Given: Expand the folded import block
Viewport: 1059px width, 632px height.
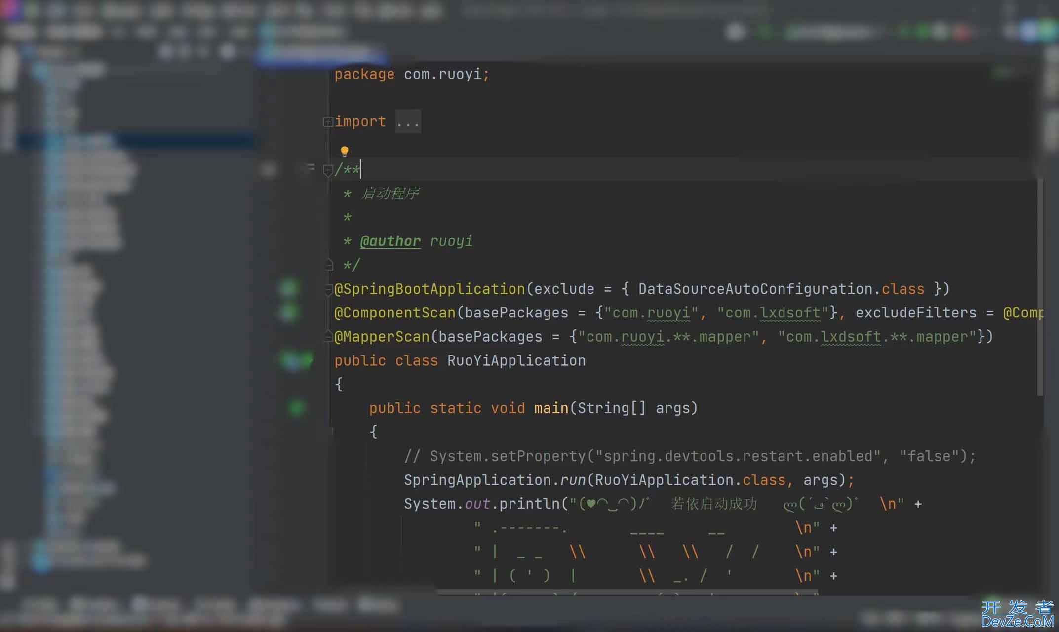Looking at the screenshot, I should click(328, 122).
